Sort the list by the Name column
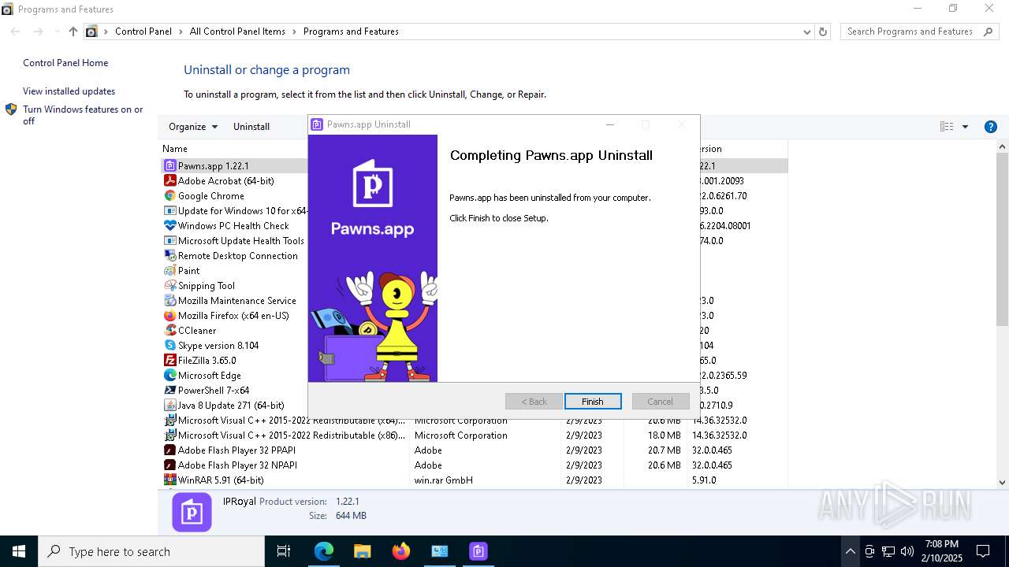1009x567 pixels. coord(175,149)
